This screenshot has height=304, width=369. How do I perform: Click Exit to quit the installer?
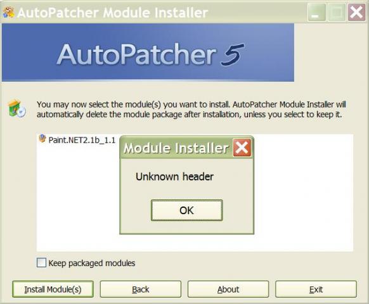316,289
